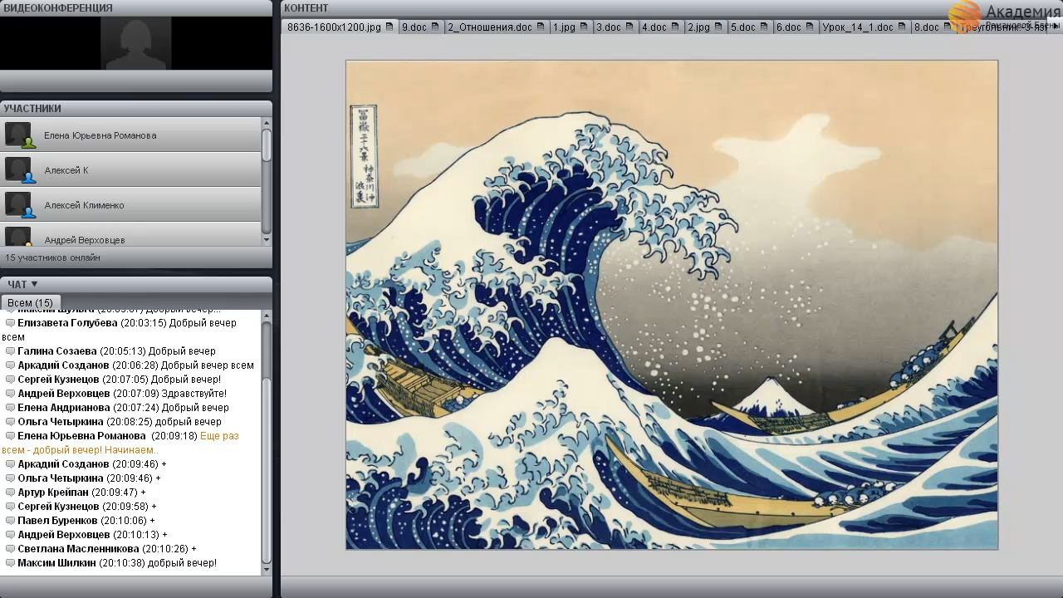Viewport: 1063px width, 598px height.
Task: Click the document icon on Урок_14_1.doc tab
Action: click(902, 27)
